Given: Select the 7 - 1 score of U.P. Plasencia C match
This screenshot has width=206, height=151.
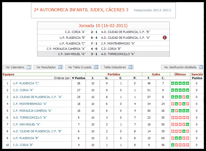Looking at the screenshot, I should 94,43.
